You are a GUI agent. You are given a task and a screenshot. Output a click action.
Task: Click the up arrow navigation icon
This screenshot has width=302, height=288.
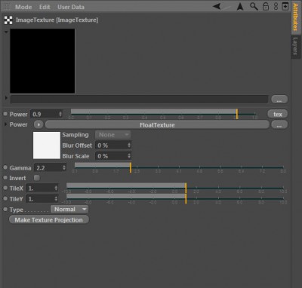coord(240,7)
